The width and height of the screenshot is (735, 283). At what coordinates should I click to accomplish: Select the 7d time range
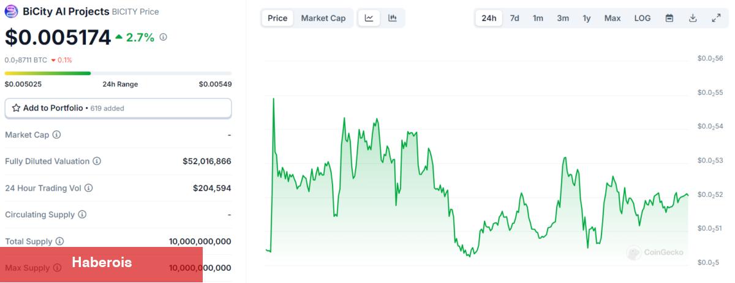[x=514, y=18]
